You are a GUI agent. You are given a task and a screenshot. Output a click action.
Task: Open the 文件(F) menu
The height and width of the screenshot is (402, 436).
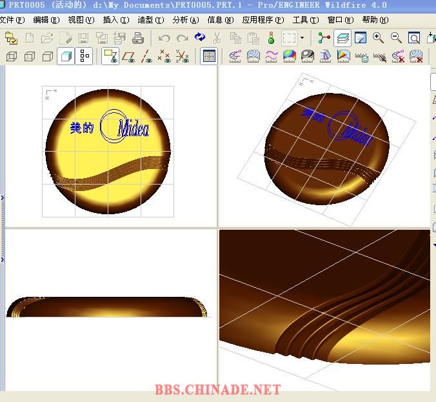pos(12,20)
